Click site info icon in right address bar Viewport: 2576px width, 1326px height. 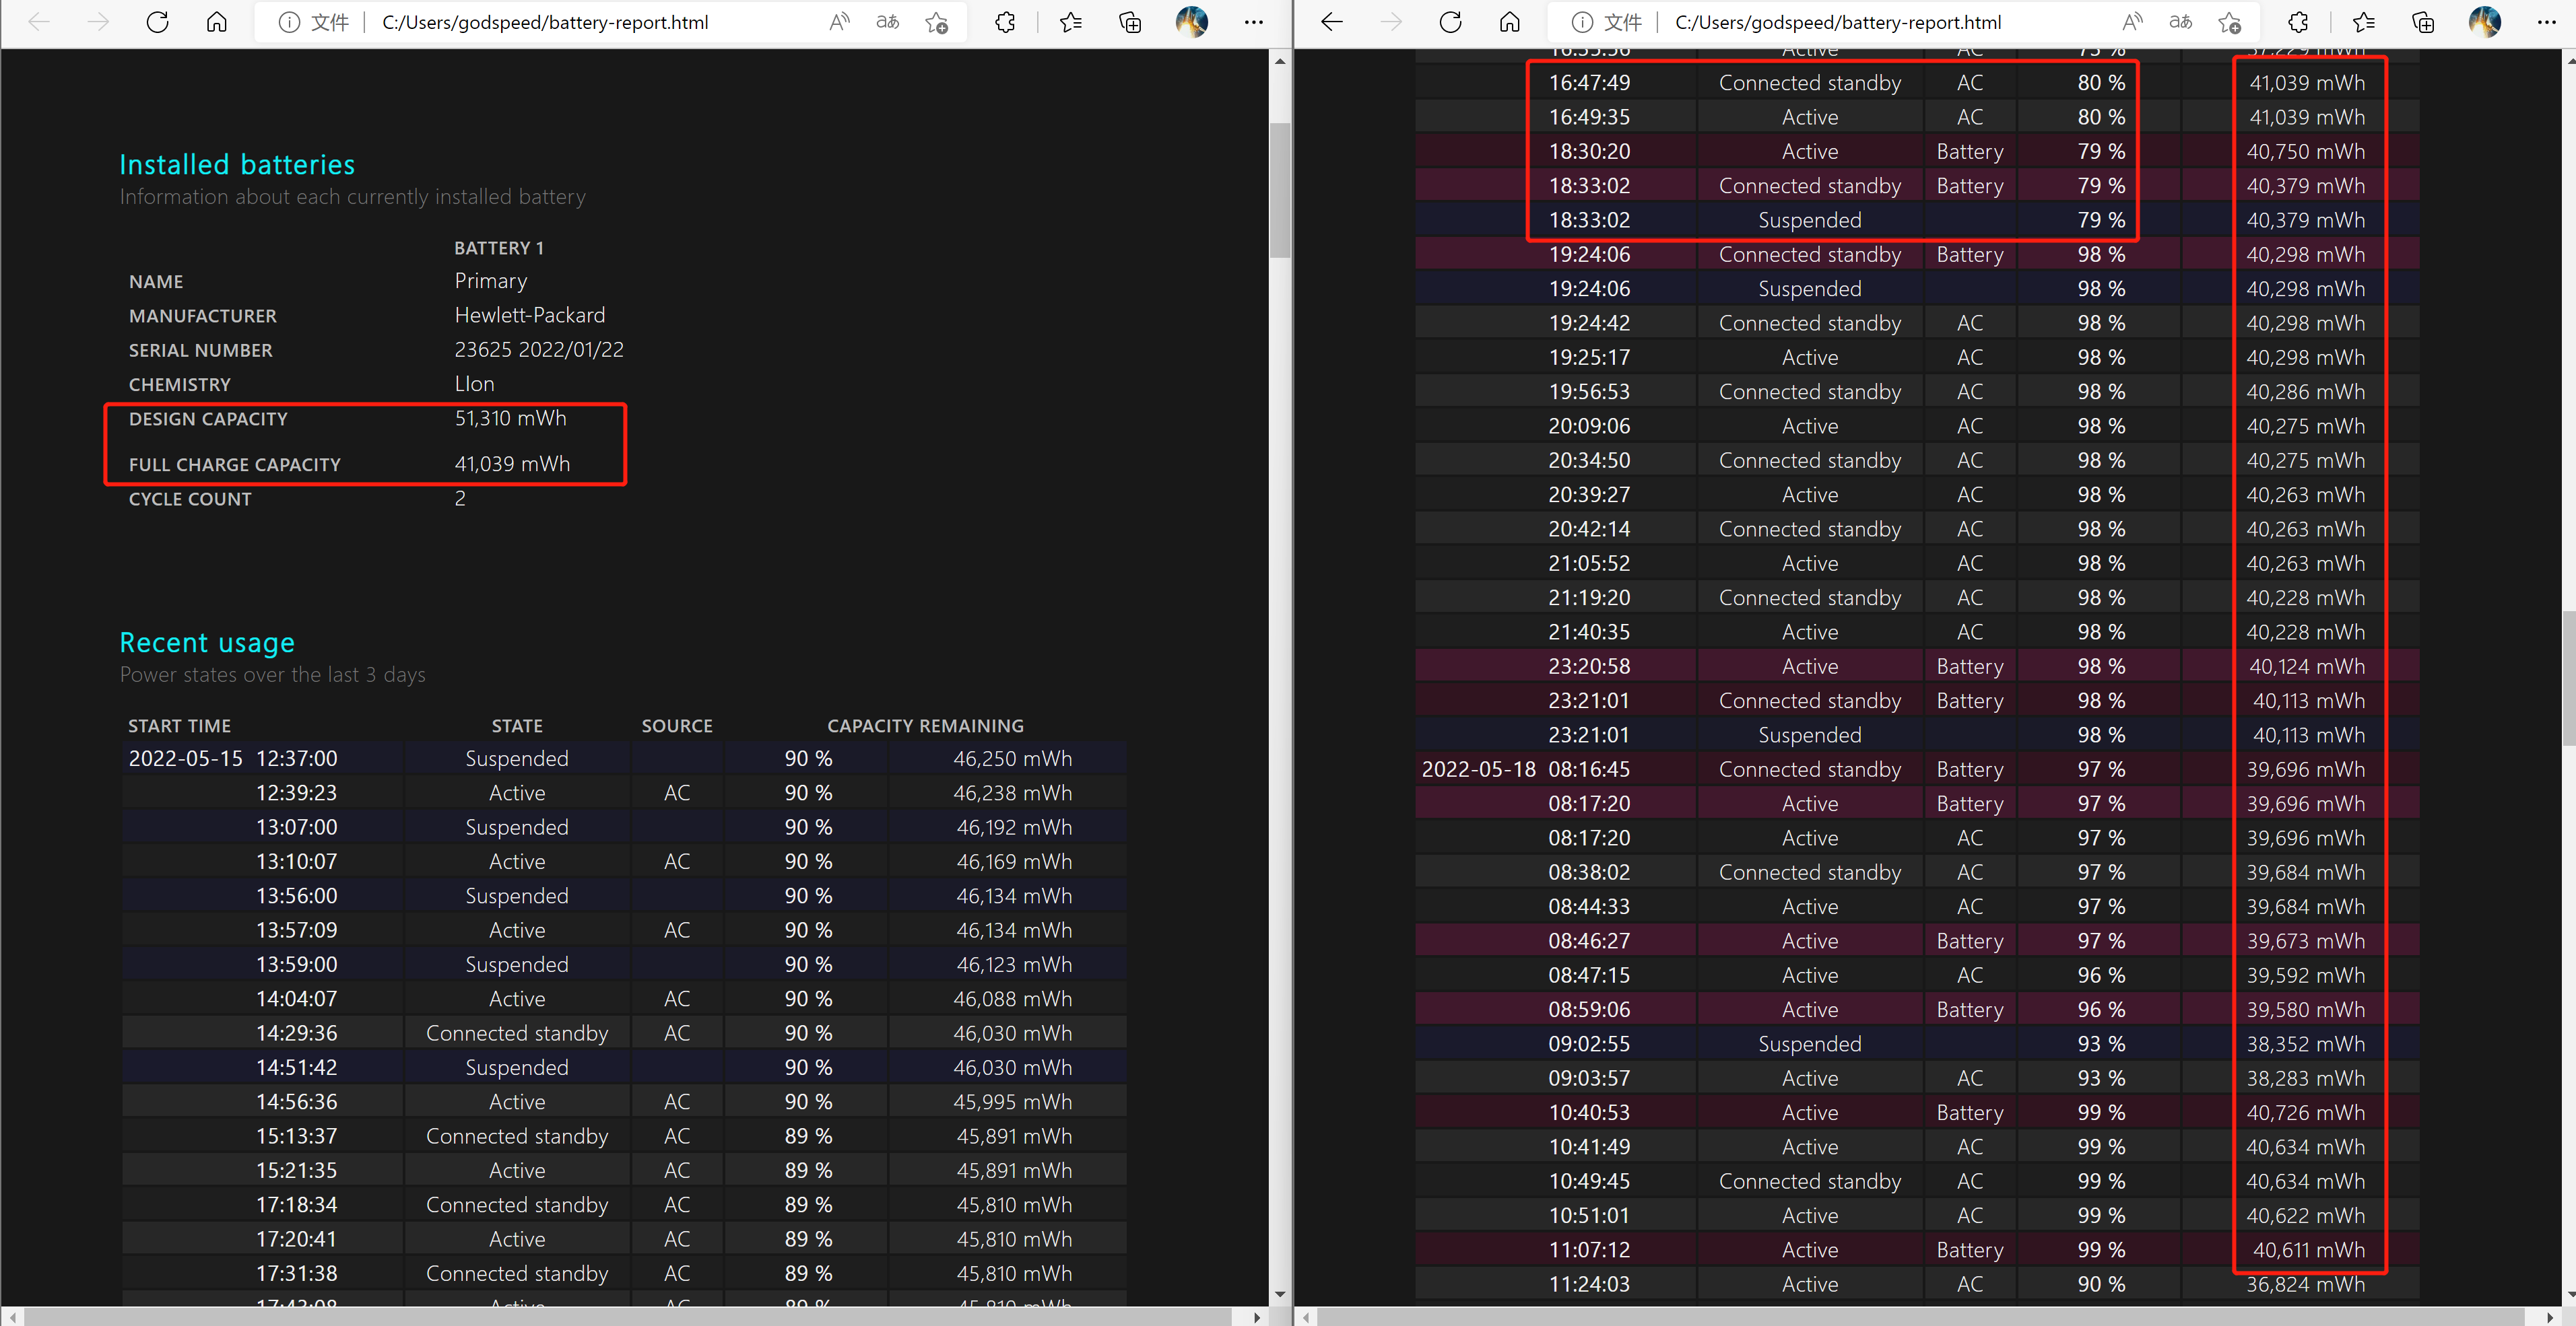pyautogui.click(x=1582, y=22)
